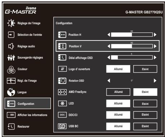Select the highlighted Configuration menu entry
Screen dimensions: 165x137
coord(28,103)
